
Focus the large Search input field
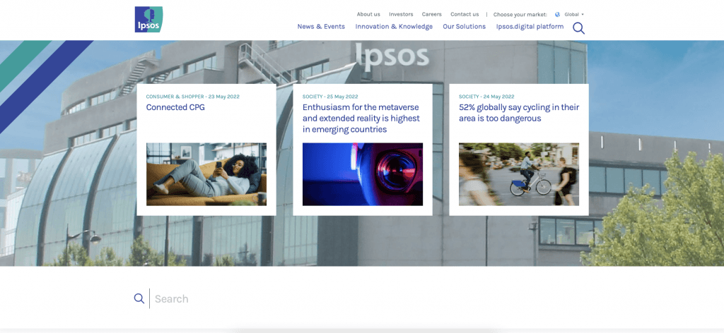tap(369, 299)
